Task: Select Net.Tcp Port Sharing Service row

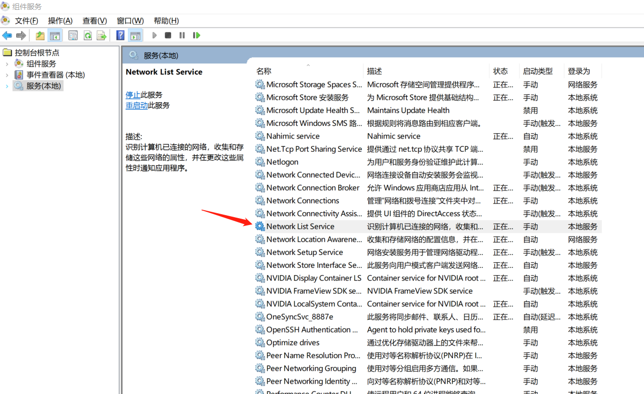Action: click(x=428, y=149)
